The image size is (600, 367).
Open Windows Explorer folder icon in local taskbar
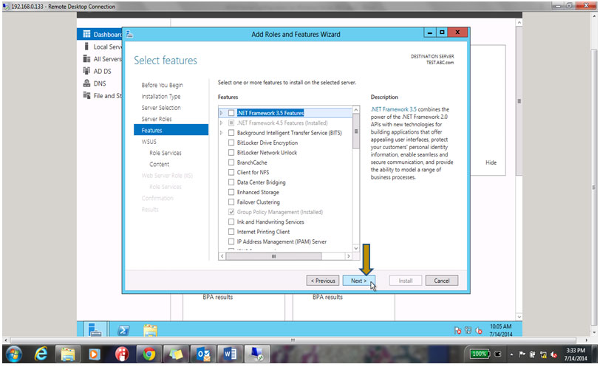click(x=68, y=354)
